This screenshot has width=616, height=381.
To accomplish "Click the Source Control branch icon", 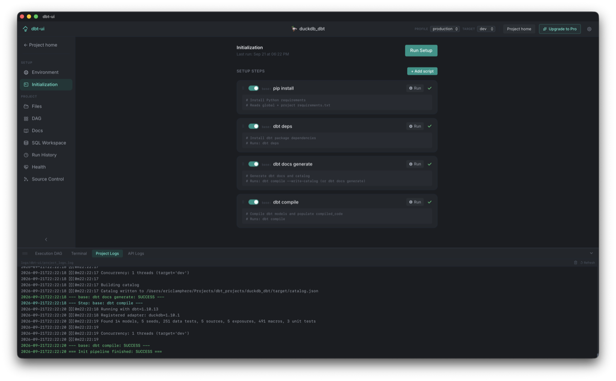I will [x=26, y=179].
